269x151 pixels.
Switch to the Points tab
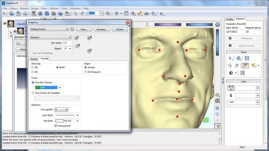coord(34,59)
